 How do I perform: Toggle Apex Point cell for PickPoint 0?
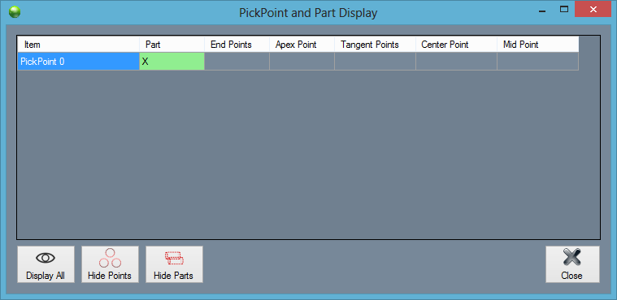point(302,62)
